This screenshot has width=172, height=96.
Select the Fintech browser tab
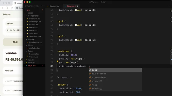pos(17,3)
